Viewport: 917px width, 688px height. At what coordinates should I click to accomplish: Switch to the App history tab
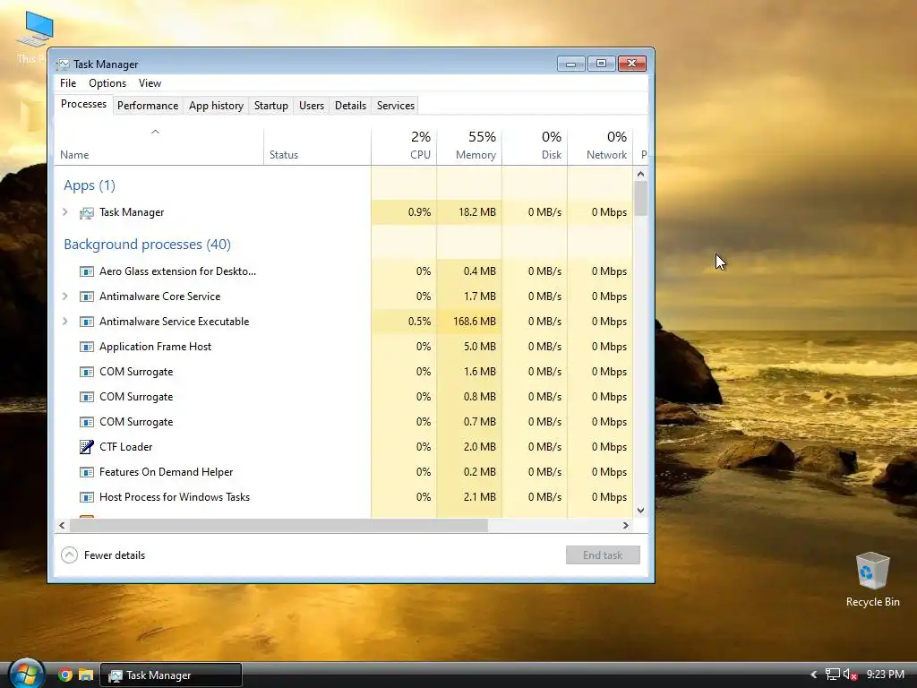(x=216, y=106)
